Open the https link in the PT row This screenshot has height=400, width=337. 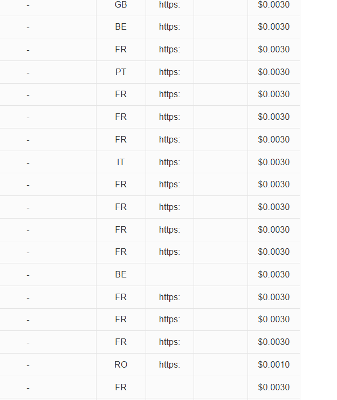tap(169, 72)
